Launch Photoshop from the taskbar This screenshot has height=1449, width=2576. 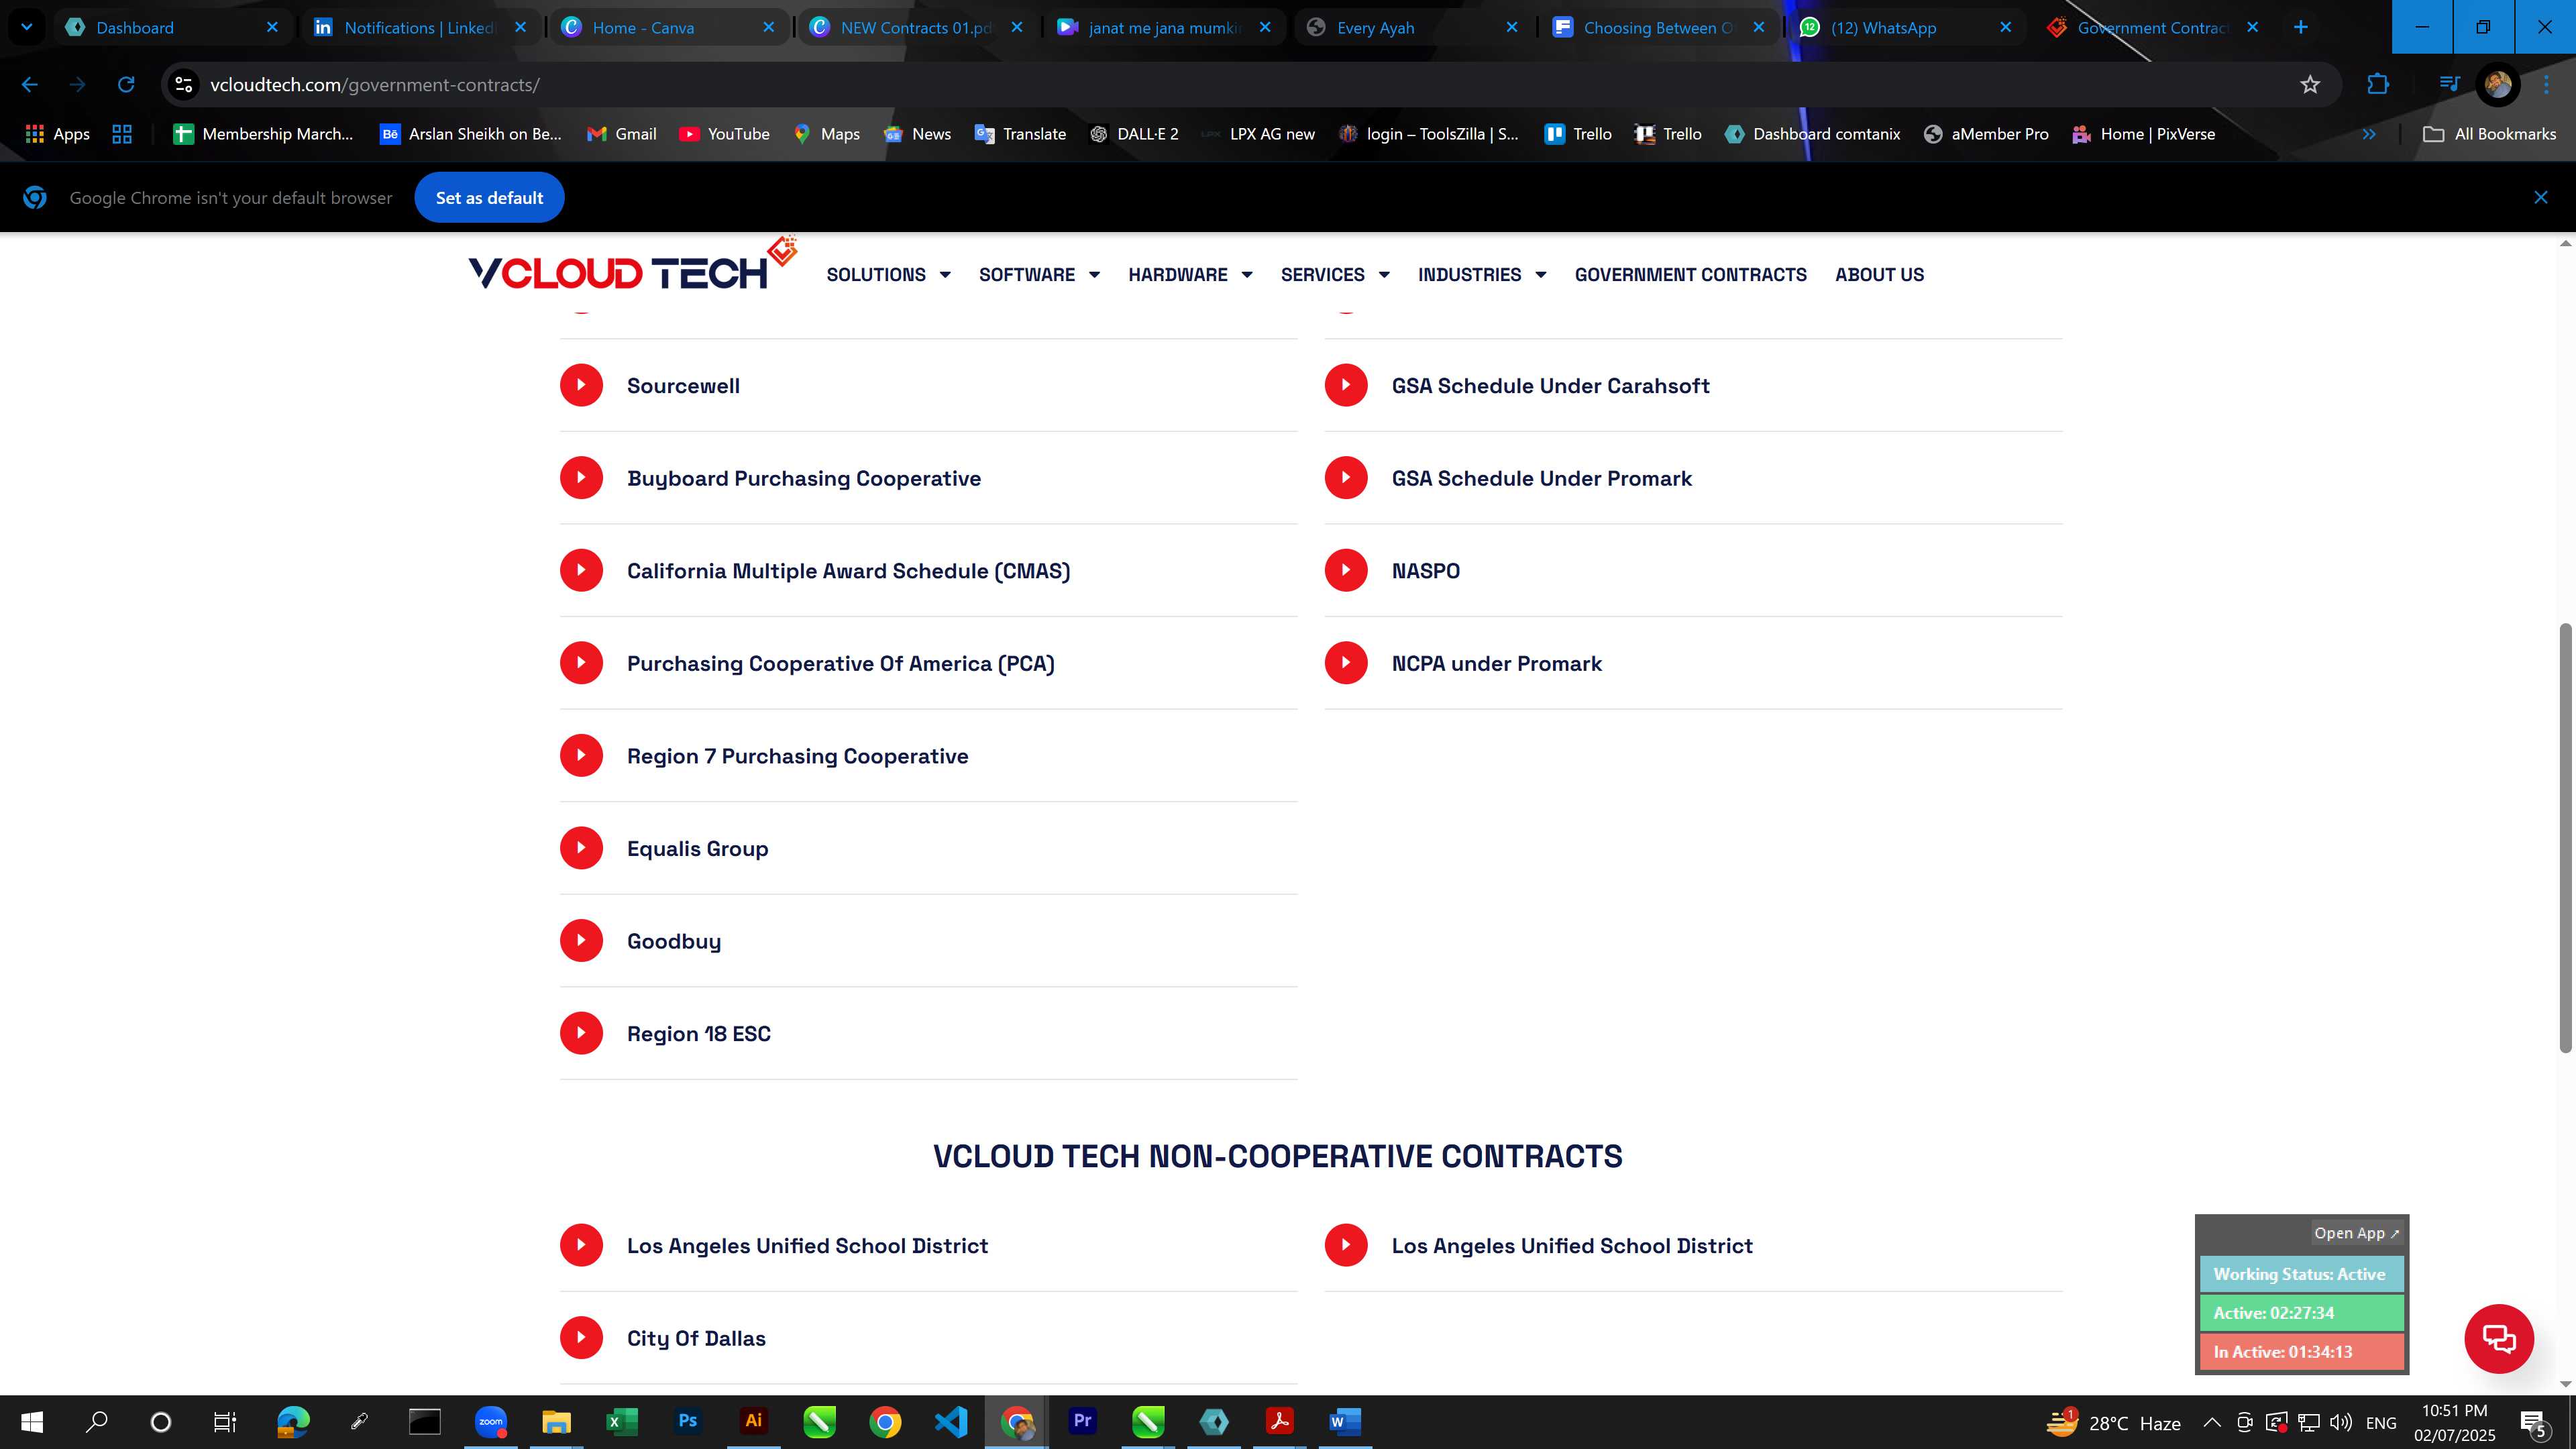click(x=688, y=1421)
